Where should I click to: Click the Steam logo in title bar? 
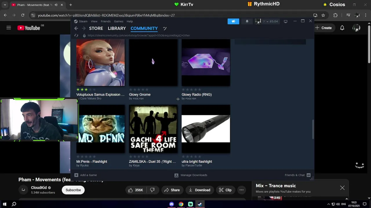[x=76, y=21]
